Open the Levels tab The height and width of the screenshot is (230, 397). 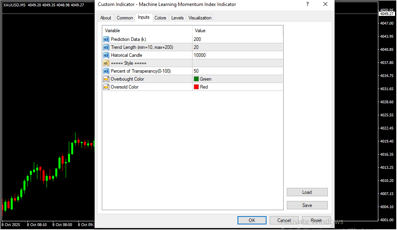177,18
